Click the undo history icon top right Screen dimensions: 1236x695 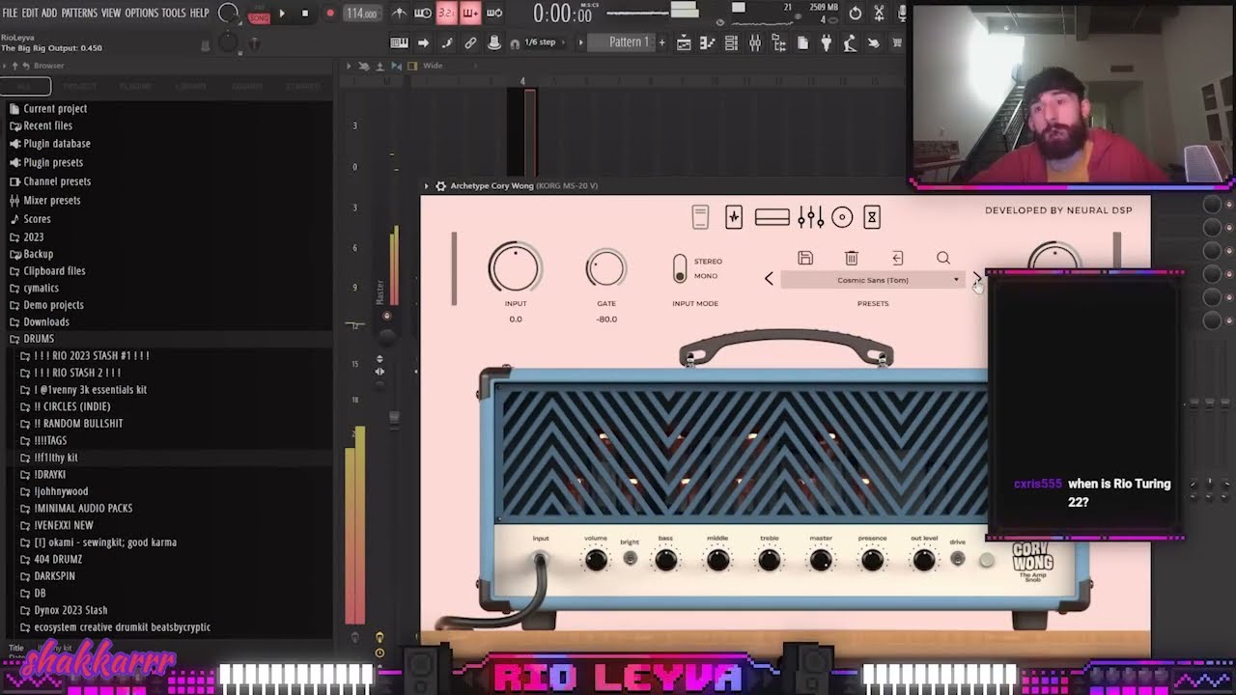pos(855,14)
